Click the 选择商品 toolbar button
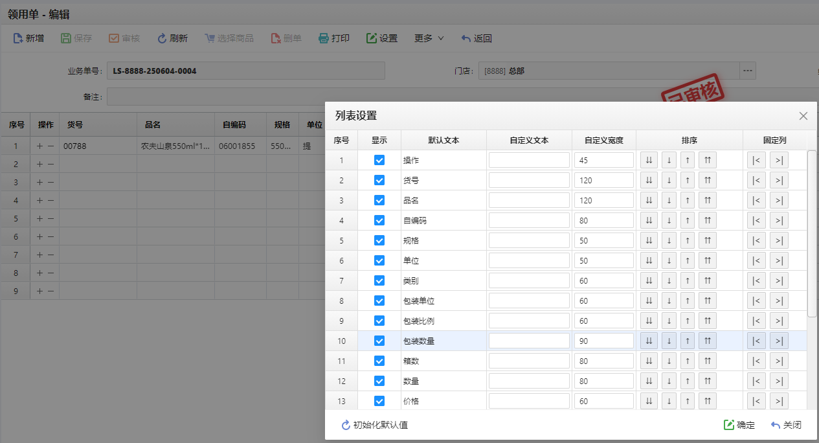Screen dimensions: 819x443 [229, 38]
